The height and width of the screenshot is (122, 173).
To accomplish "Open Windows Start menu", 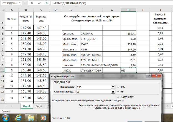I will pyautogui.click(x=6, y=118).
